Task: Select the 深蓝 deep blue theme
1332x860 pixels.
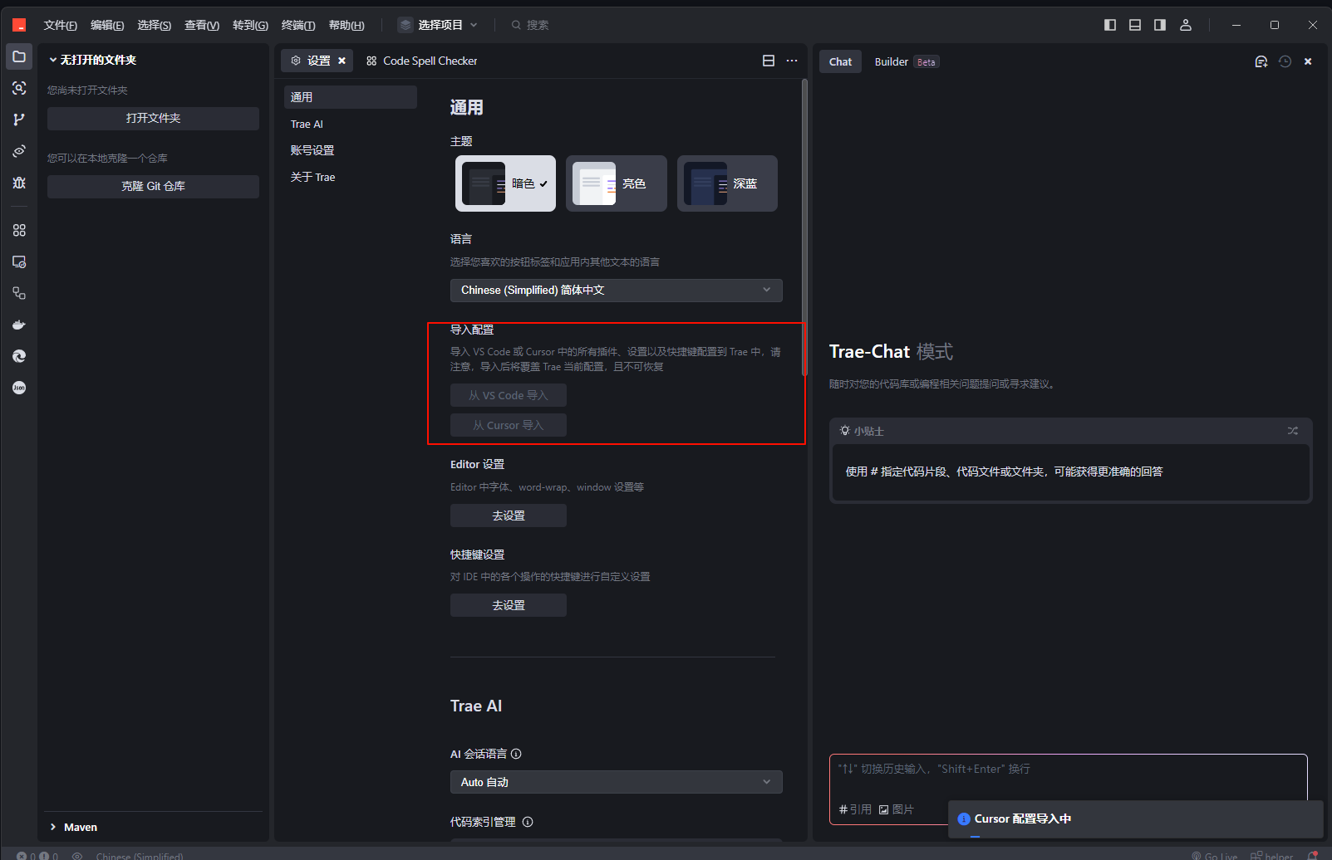Action: click(x=727, y=183)
